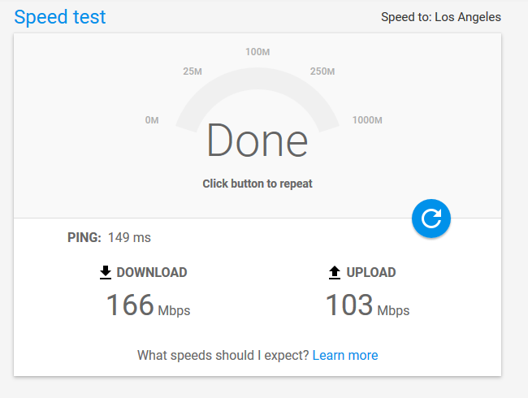Click the 1000M gauge label
Viewport: 528px width, 398px height.
[367, 120]
